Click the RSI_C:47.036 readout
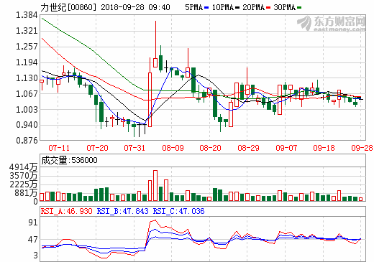 [x=178, y=211]
